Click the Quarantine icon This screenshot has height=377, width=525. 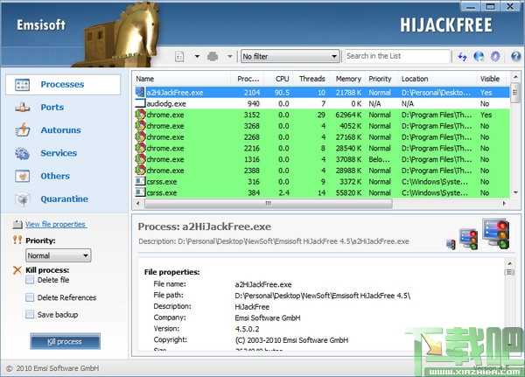tap(23, 199)
